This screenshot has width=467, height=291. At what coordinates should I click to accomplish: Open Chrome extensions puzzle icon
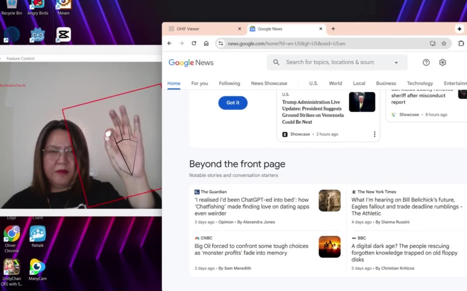pos(461,43)
